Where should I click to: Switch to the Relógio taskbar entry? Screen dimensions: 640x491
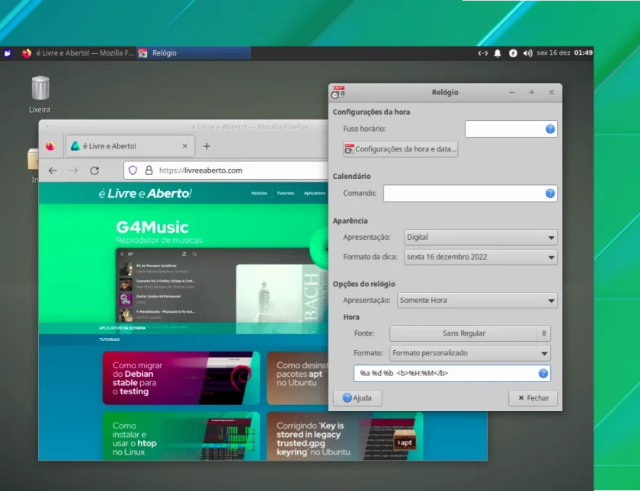point(194,53)
